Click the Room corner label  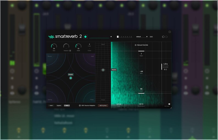50,56
